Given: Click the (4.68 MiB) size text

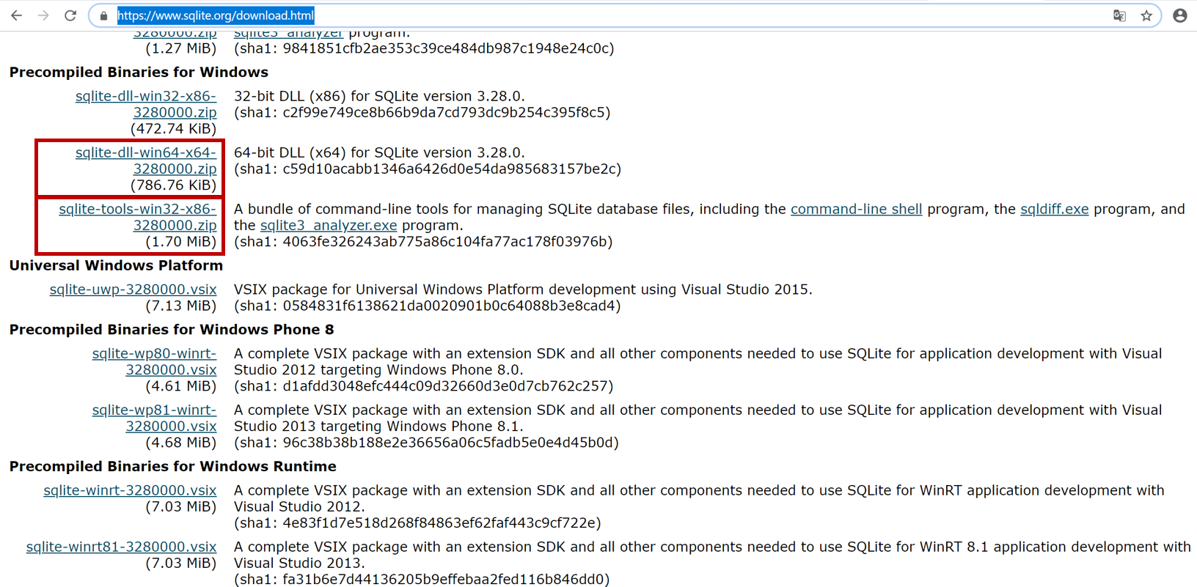Looking at the screenshot, I should [181, 443].
